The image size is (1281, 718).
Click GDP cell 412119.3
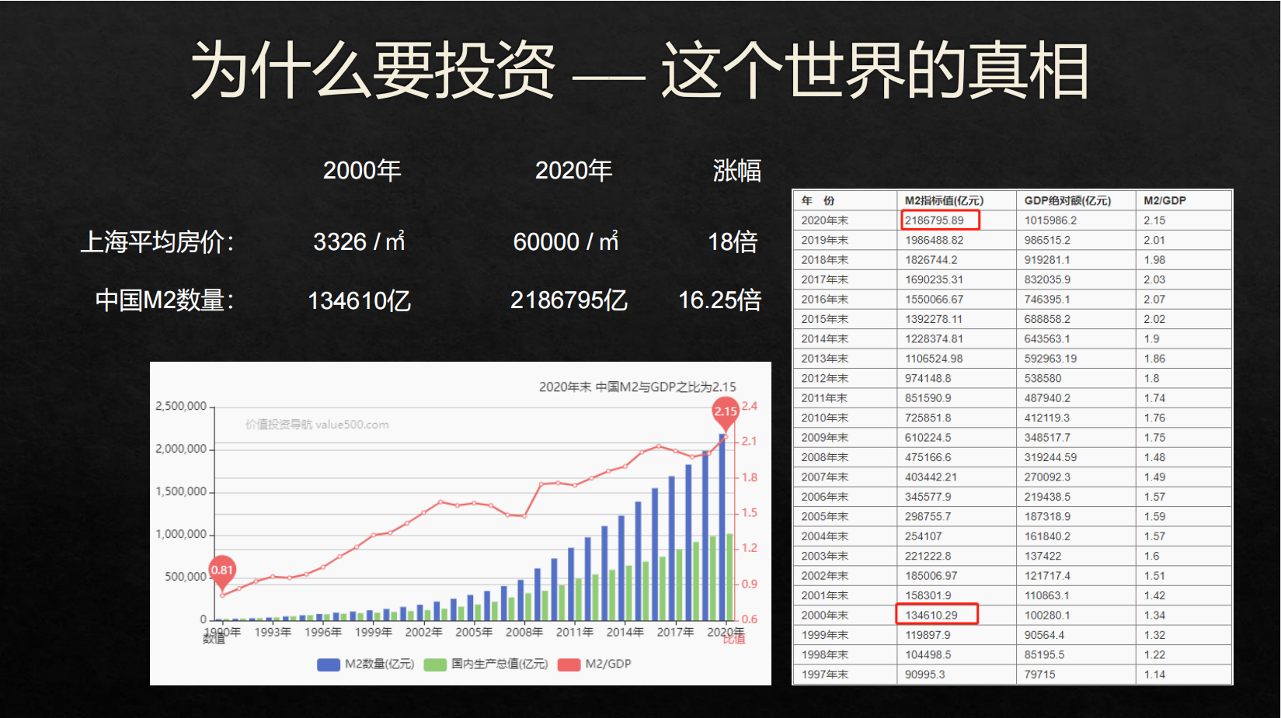pos(1047,418)
